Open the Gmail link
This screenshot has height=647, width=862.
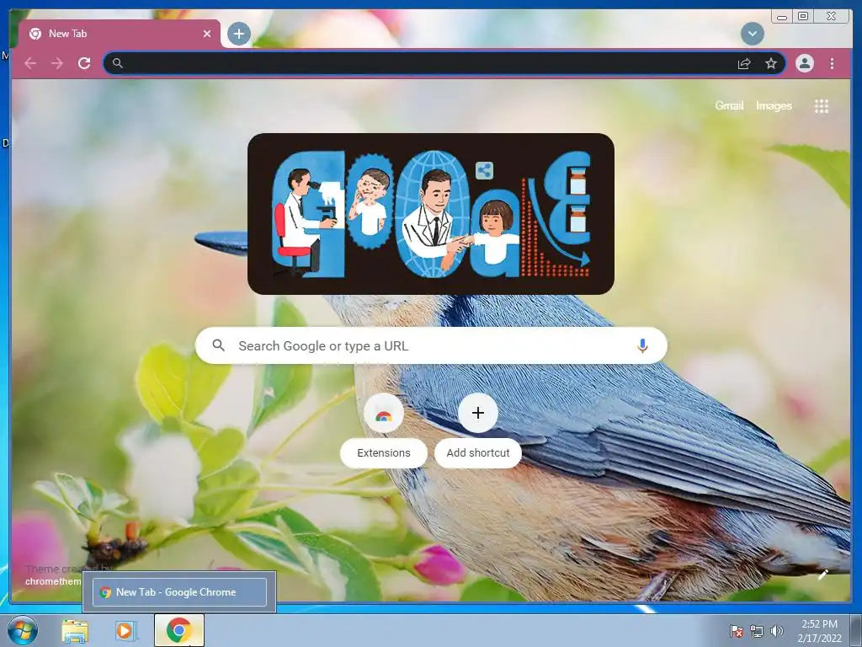click(729, 105)
